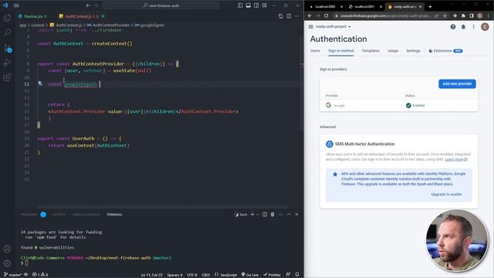Click Prettier in the status bar
This screenshot has width=494, height=278.
(272, 275)
